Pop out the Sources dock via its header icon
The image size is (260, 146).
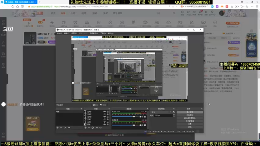click(x=109, y=109)
